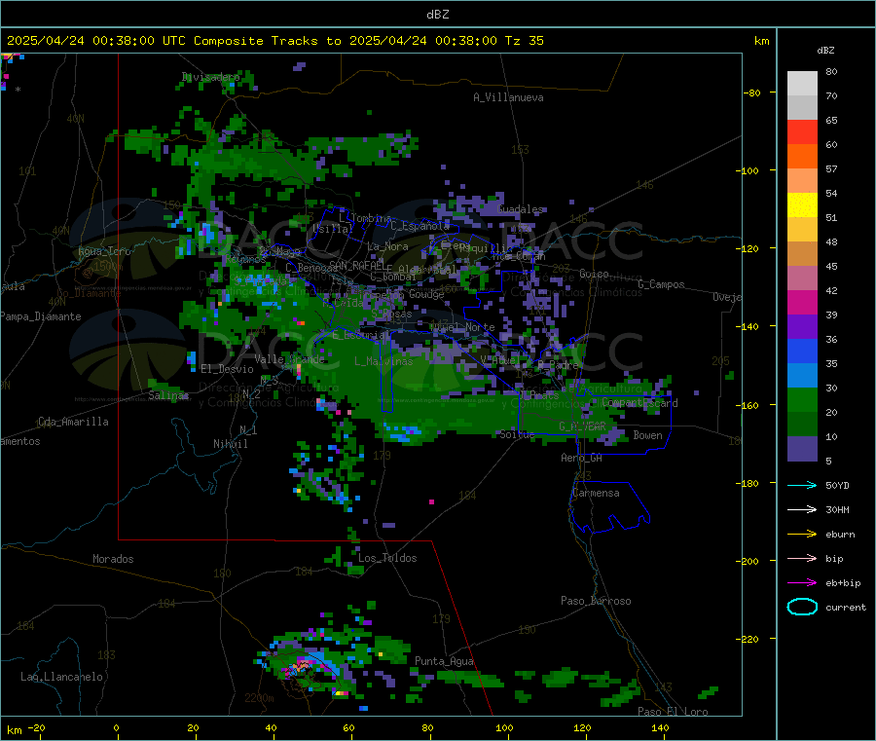Click the white 30HM track arrow in legend
This screenshot has width=876, height=741.
[x=802, y=509]
